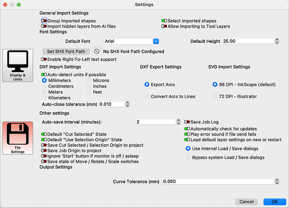Choose Bypass system Load / Save dialogs
The width and height of the screenshot is (289, 208).
point(188,157)
